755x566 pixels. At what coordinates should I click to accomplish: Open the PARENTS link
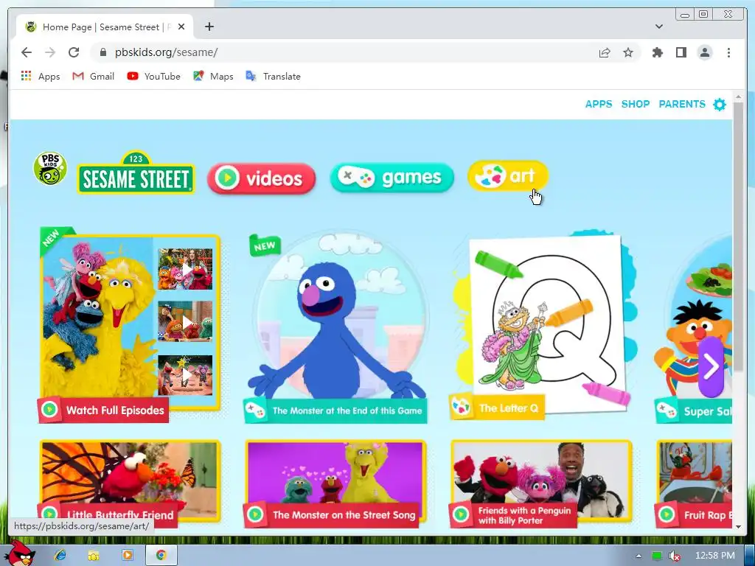682,104
